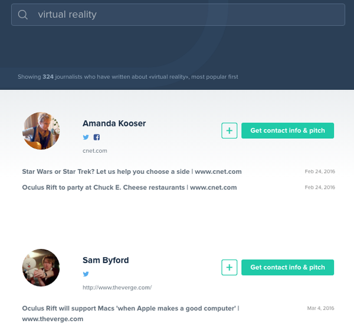The image size is (354, 327).
Task: Get contact info & pitch for Sam Byford
Action: click(288, 267)
